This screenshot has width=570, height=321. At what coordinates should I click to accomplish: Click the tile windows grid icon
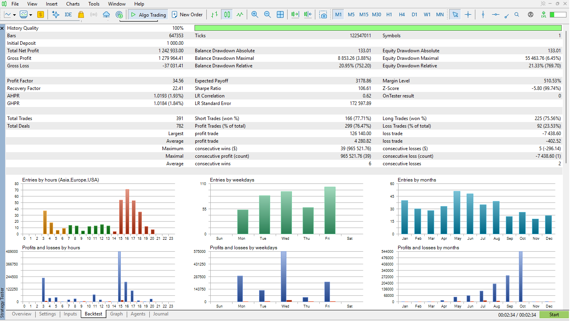pyautogui.click(x=280, y=15)
